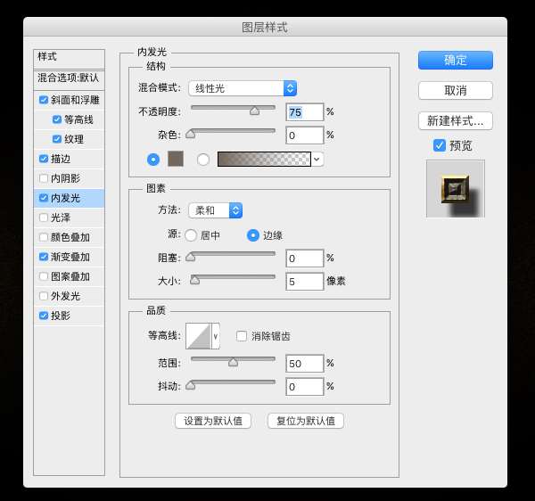The height and width of the screenshot is (501, 535).
Task: Click the 阻塞 value field
Action: [x=304, y=259]
